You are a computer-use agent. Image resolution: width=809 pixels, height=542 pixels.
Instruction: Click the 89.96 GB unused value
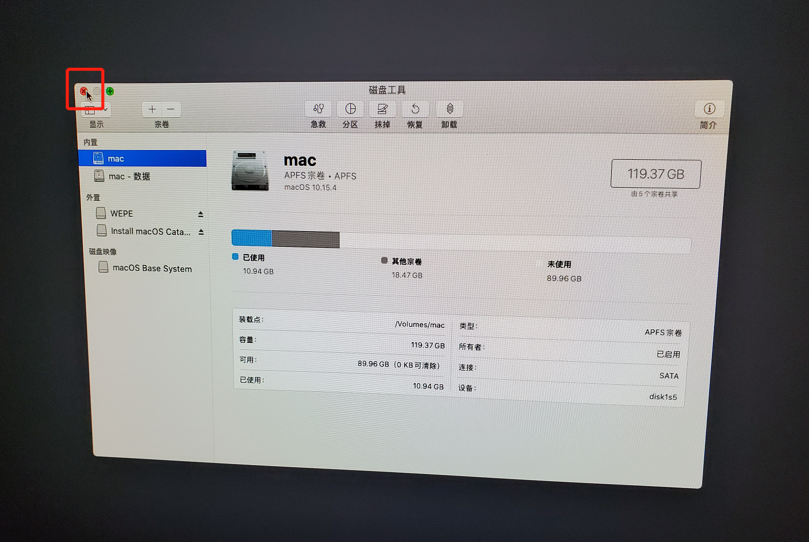coord(564,278)
